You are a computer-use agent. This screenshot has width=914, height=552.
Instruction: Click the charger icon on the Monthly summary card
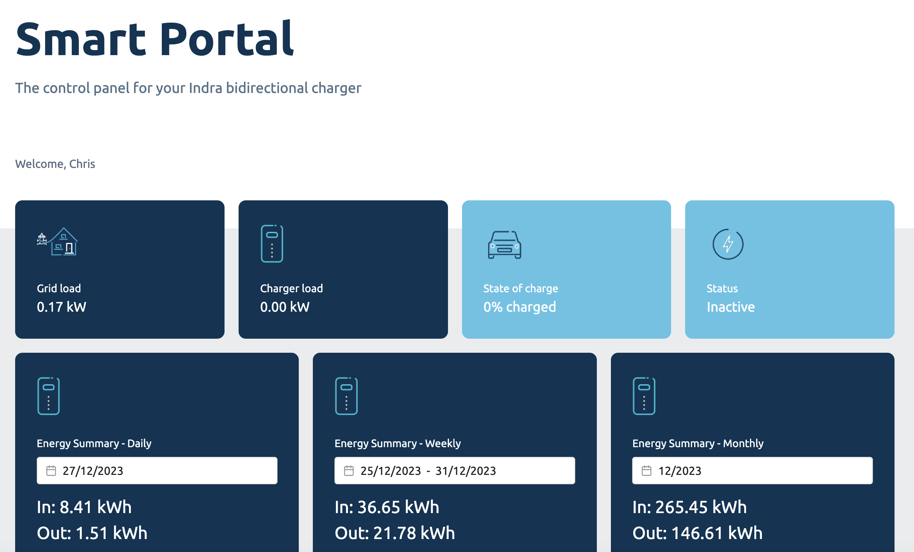[644, 396]
